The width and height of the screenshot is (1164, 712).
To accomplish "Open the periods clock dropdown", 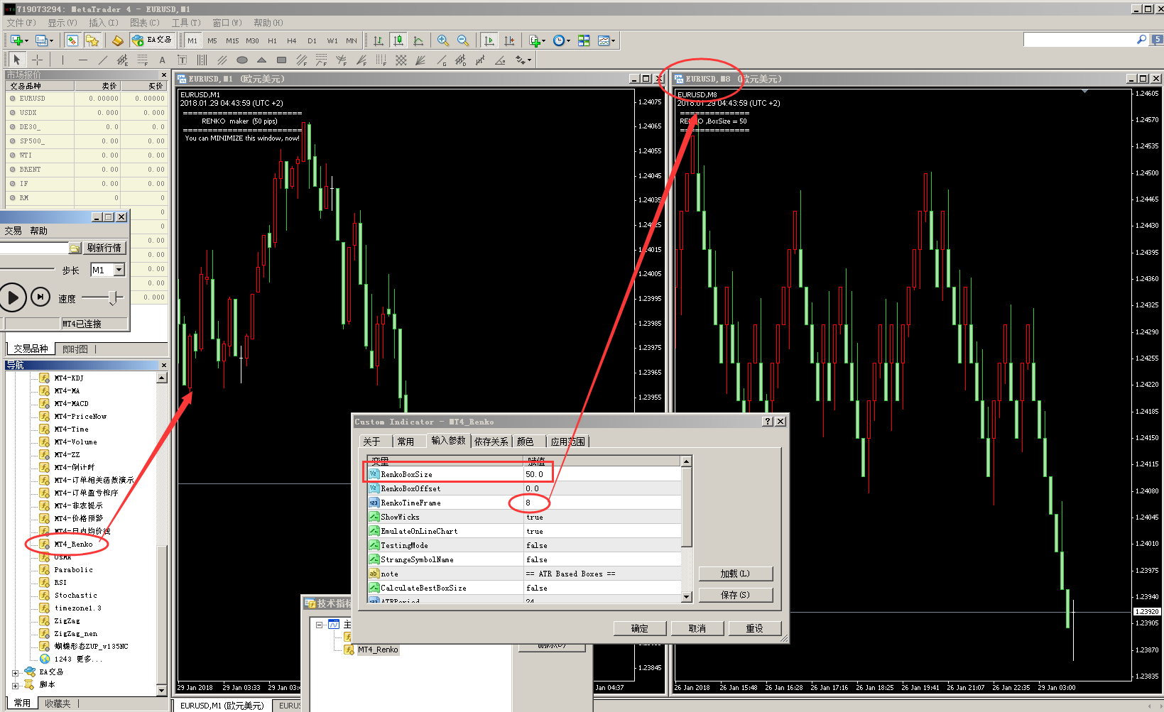I will coord(561,40).
